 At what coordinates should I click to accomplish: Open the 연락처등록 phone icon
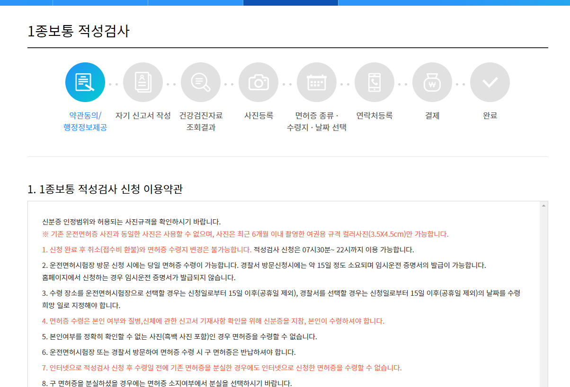click(x=374, y=82)
